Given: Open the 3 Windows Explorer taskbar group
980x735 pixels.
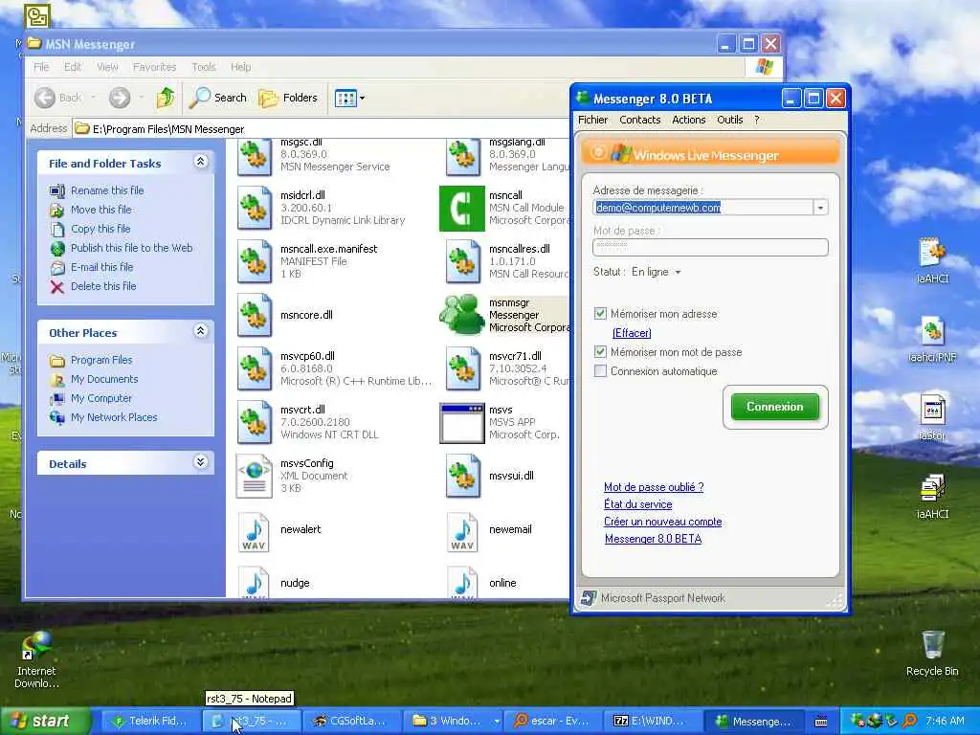Looking at the screenshot, I should pyautogui.click(x=453, y=722).
